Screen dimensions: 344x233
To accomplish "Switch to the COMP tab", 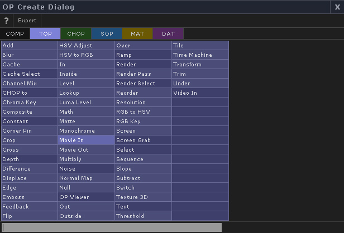I will [x=15, y=33].
